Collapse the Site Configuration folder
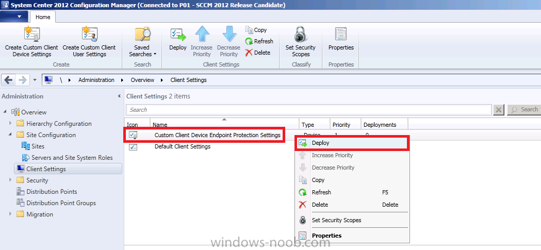541x250 pixels. tap(11, 135)
